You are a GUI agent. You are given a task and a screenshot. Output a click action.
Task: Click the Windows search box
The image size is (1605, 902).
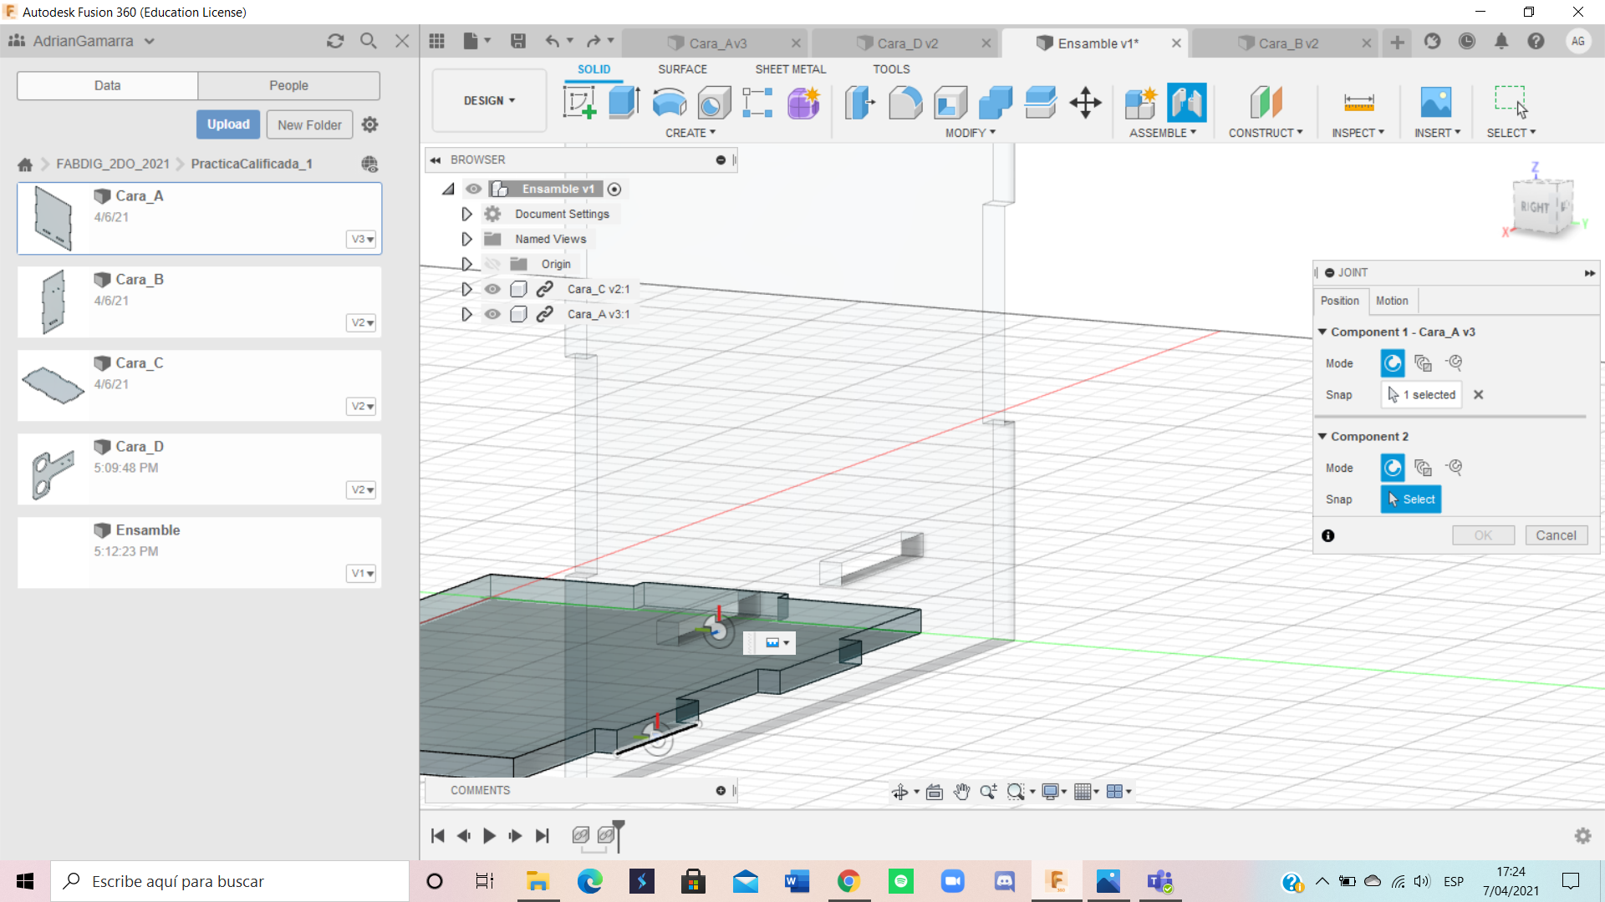point(230,881)
